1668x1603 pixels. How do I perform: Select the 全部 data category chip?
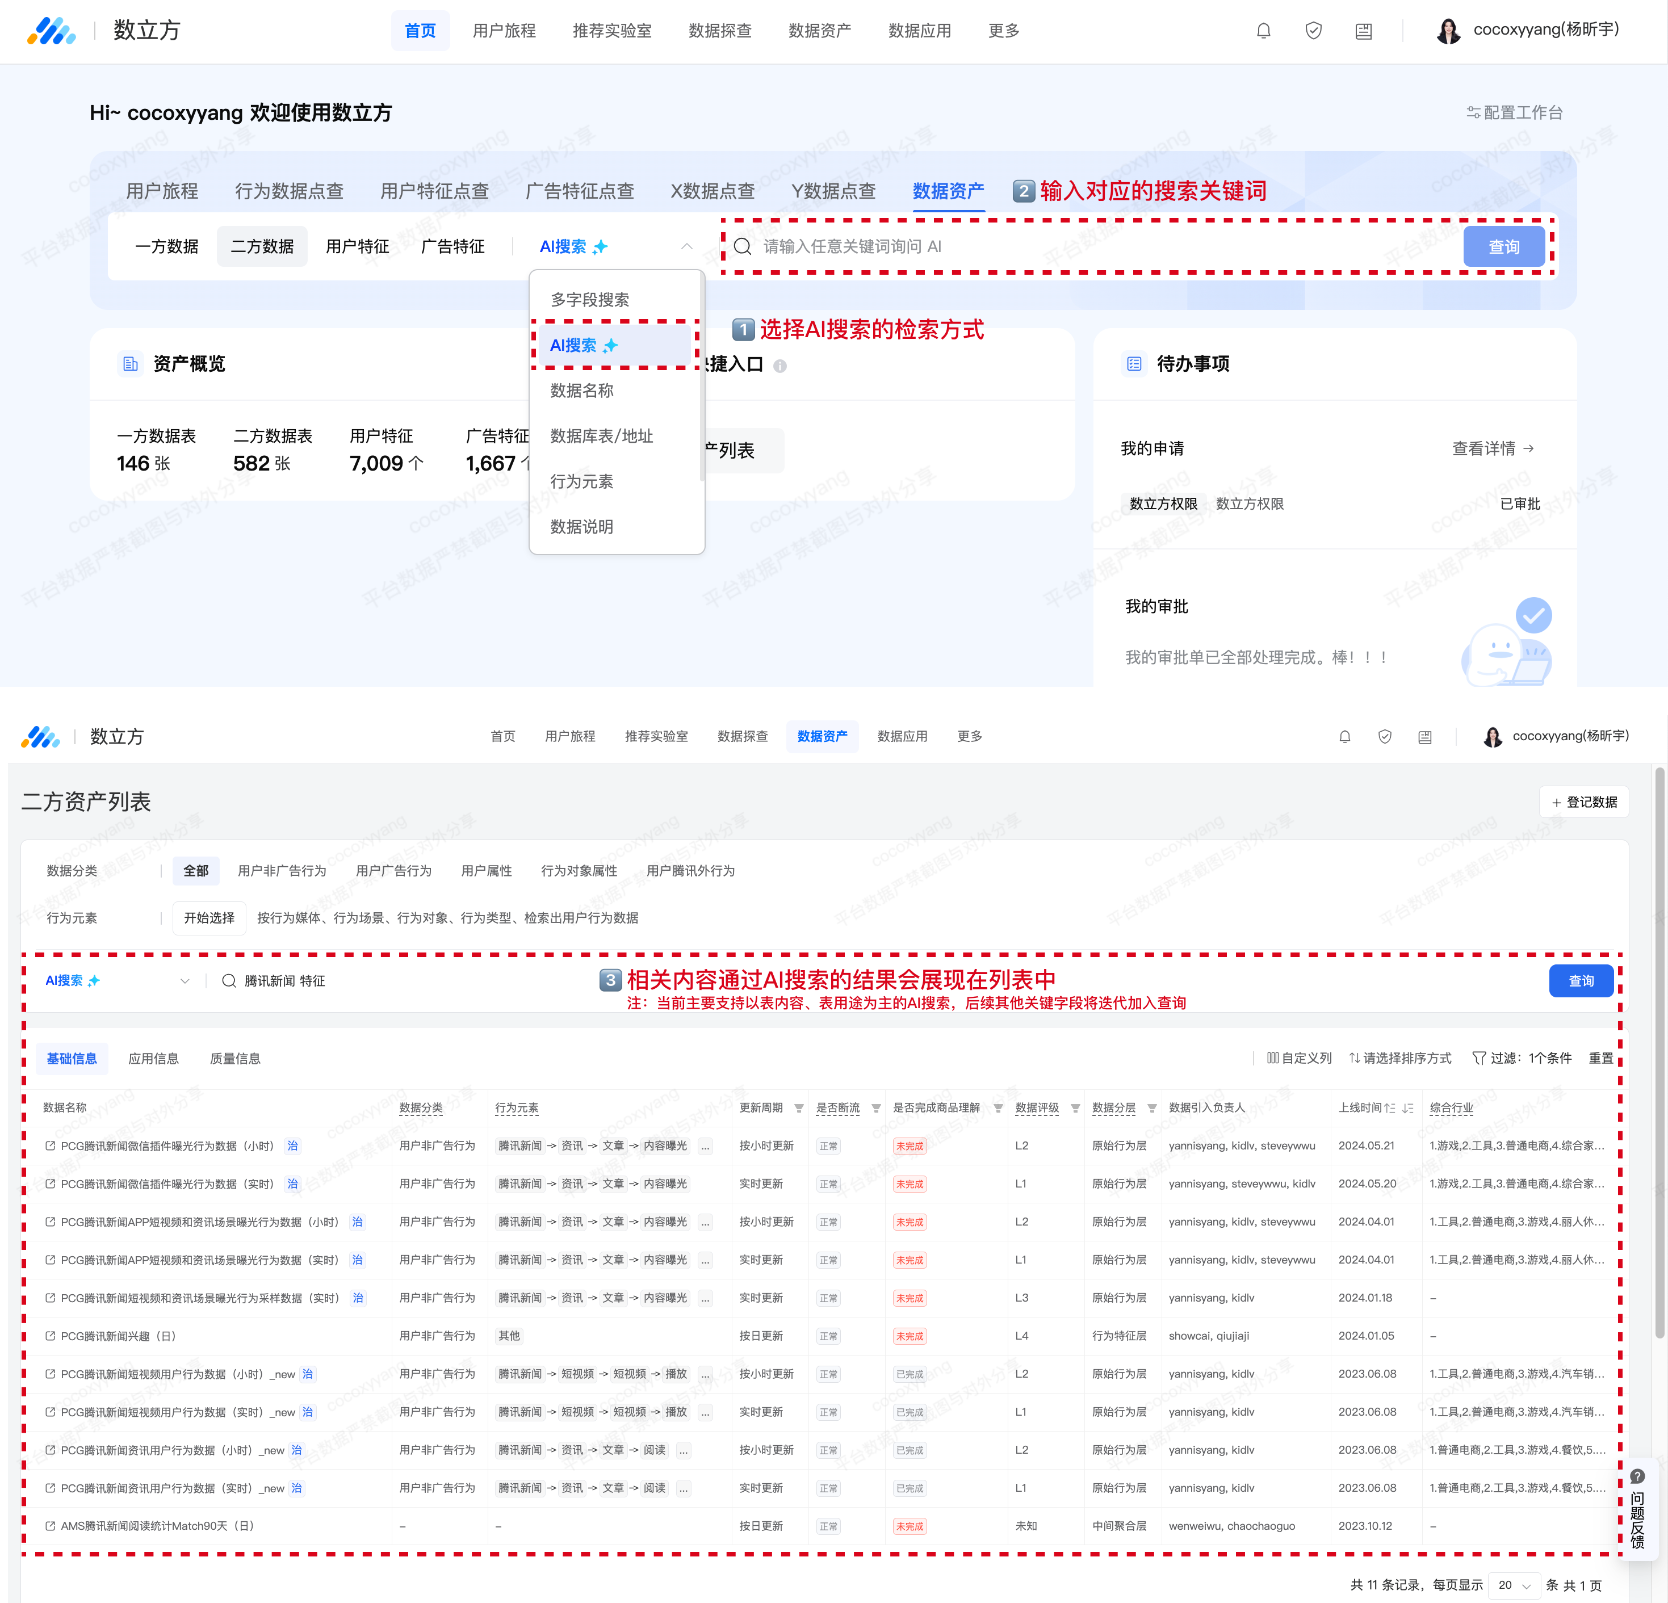196,870
